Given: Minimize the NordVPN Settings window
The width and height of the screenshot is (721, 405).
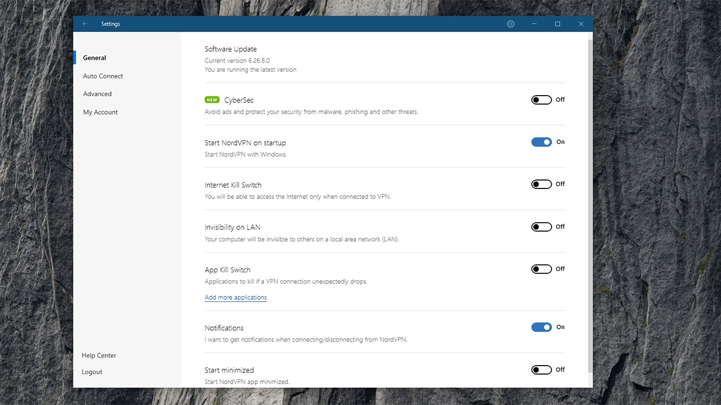Looking at the screenshot, I should (x=534, y=24).
